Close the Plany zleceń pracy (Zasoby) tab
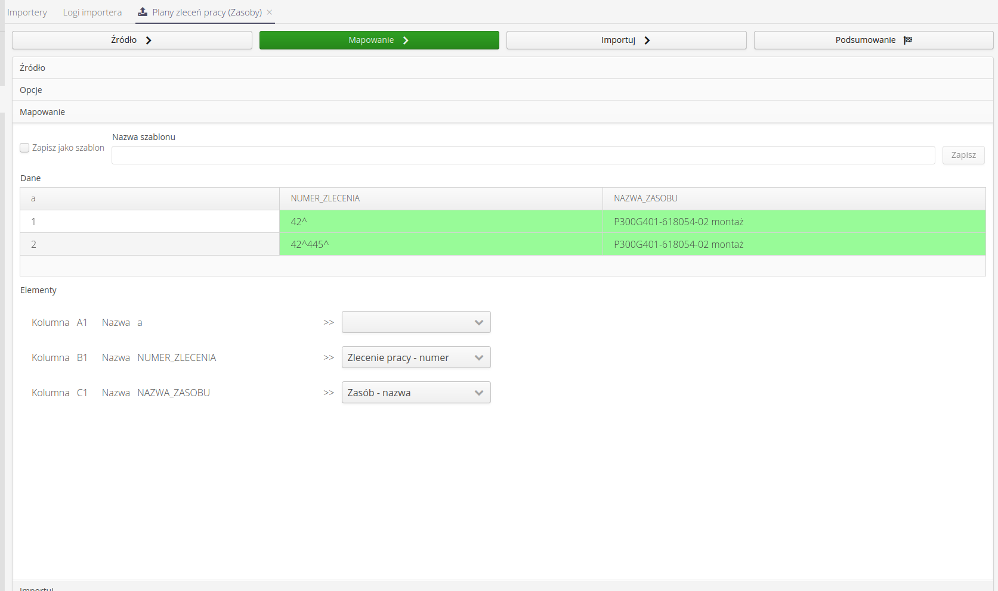This screenshot has width=998, height=591. tap(270, 12)
